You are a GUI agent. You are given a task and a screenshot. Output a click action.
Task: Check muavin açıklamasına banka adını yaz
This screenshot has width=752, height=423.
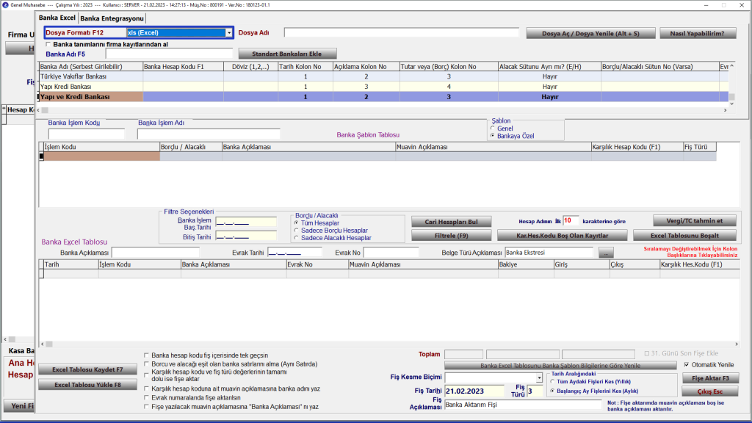(x=147, y=389)
